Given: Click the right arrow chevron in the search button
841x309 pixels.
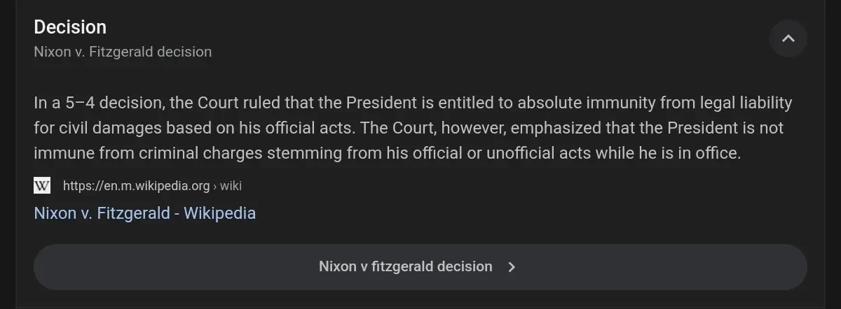Looking at the screenshot, I should click(512, 266).
